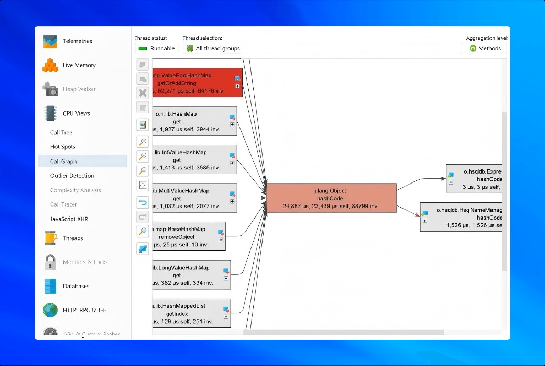The image size is (545, 366).
Task: Open the CPU Views chip icon
Action: point(50,113)
